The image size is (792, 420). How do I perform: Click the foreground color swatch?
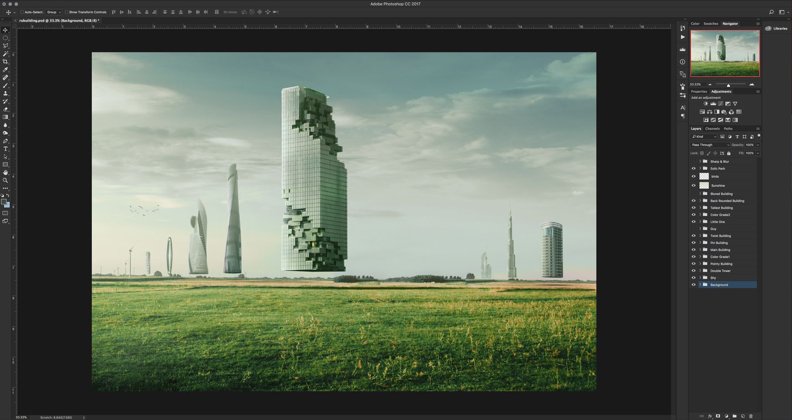coord(4,202)
